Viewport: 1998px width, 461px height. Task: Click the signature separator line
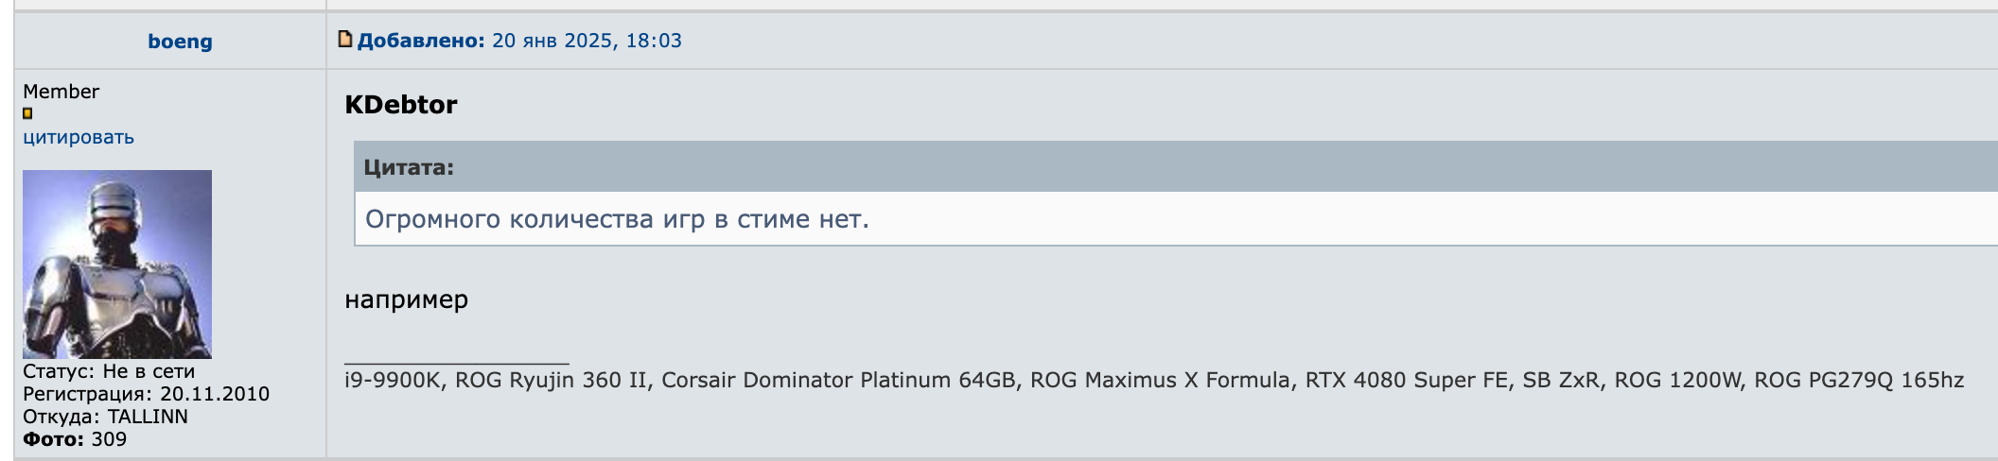point(456,363)
